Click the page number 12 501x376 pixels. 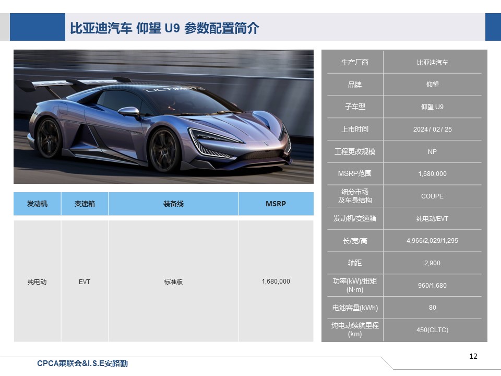(473, 356)
